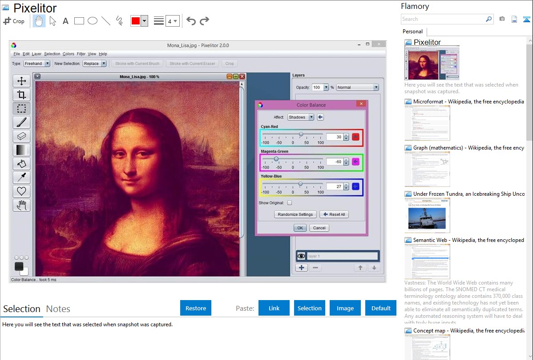Select the Crop tool in Flamory toolbar
The width and height of the screenshot is (533, 360).
tap(14, 21)
